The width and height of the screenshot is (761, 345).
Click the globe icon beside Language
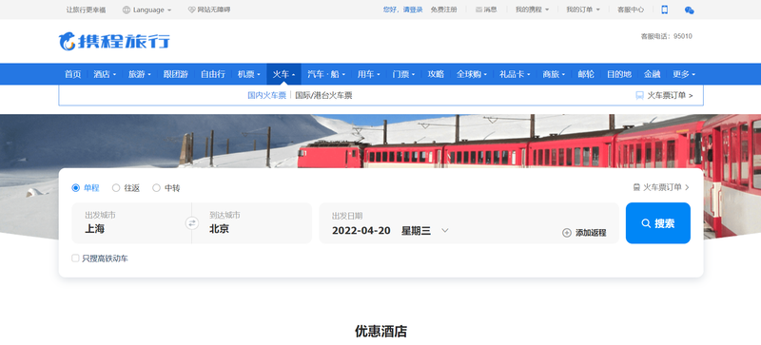127,10
